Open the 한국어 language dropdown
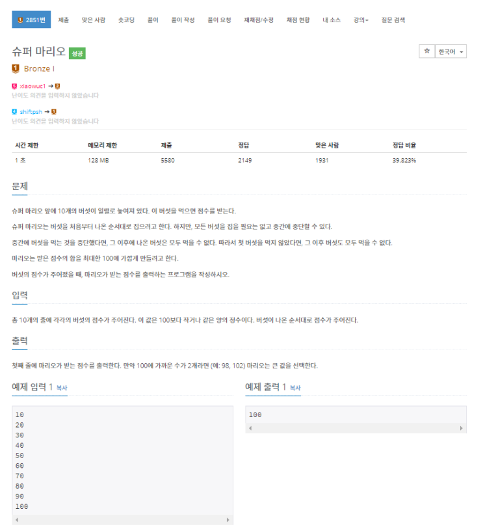The image size is (483, 531). point(451,51)
